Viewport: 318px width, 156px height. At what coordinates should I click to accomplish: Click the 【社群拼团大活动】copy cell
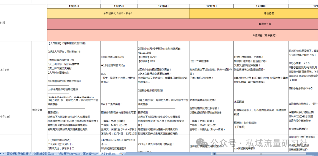[x=74, y=144]
